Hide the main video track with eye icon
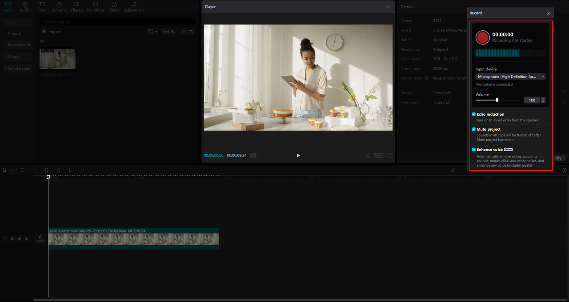This screenshot has height=302, width=569. pyautogui.click(x=20, y=239)
